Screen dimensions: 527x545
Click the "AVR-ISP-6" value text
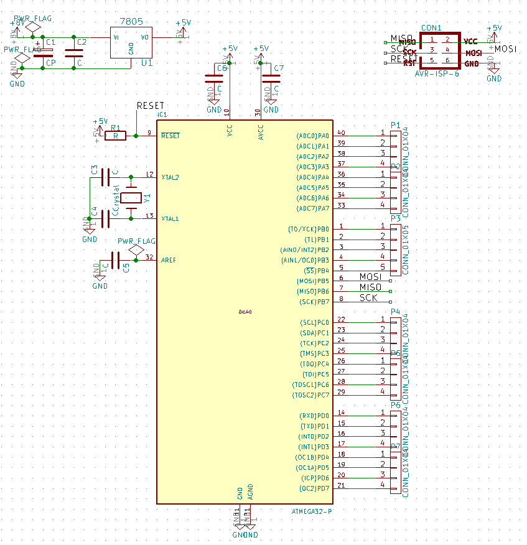[437, 74]
